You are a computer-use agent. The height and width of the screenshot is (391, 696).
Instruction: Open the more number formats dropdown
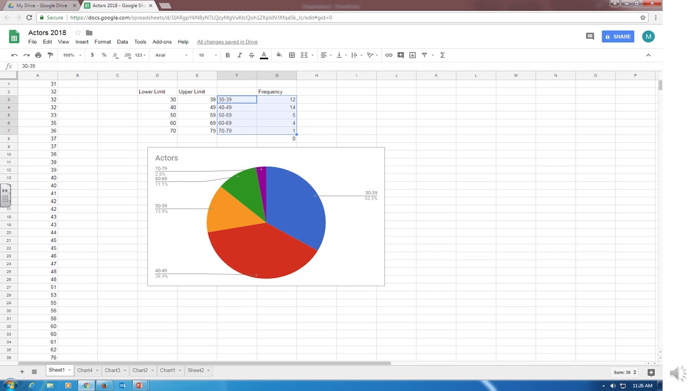141,55
